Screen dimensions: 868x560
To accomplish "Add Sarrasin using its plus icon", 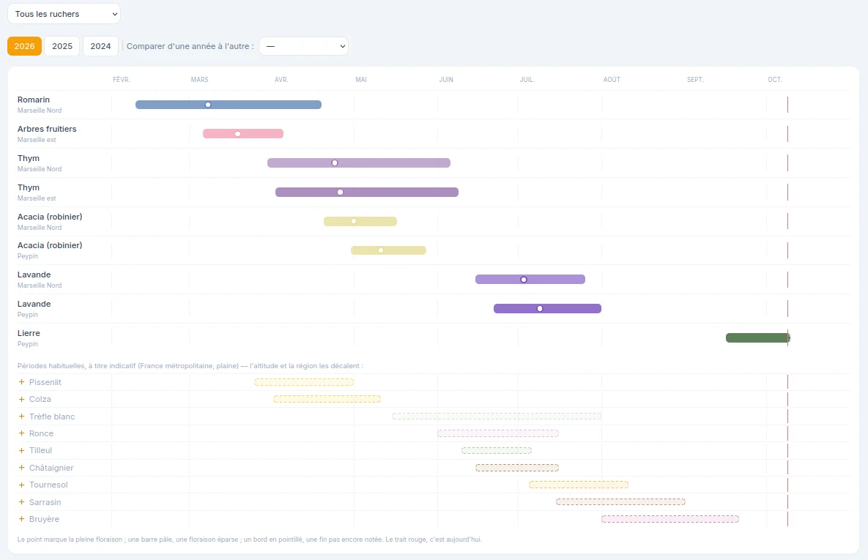I will point(21,502).
